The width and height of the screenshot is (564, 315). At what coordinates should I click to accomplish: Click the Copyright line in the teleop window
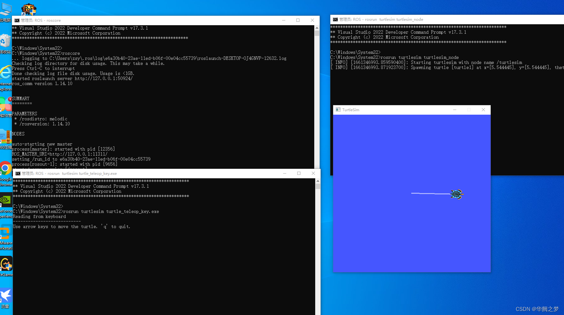(x=67, y=191)
